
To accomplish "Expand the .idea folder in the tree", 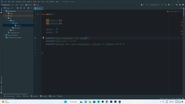I will [x=6, y=14].
